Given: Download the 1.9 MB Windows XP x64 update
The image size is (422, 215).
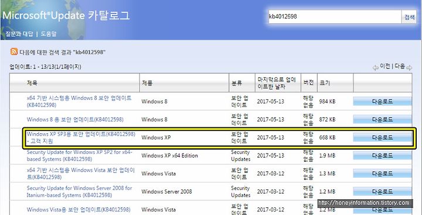Looking at the screenshot, I should click(x=382, y=155).
